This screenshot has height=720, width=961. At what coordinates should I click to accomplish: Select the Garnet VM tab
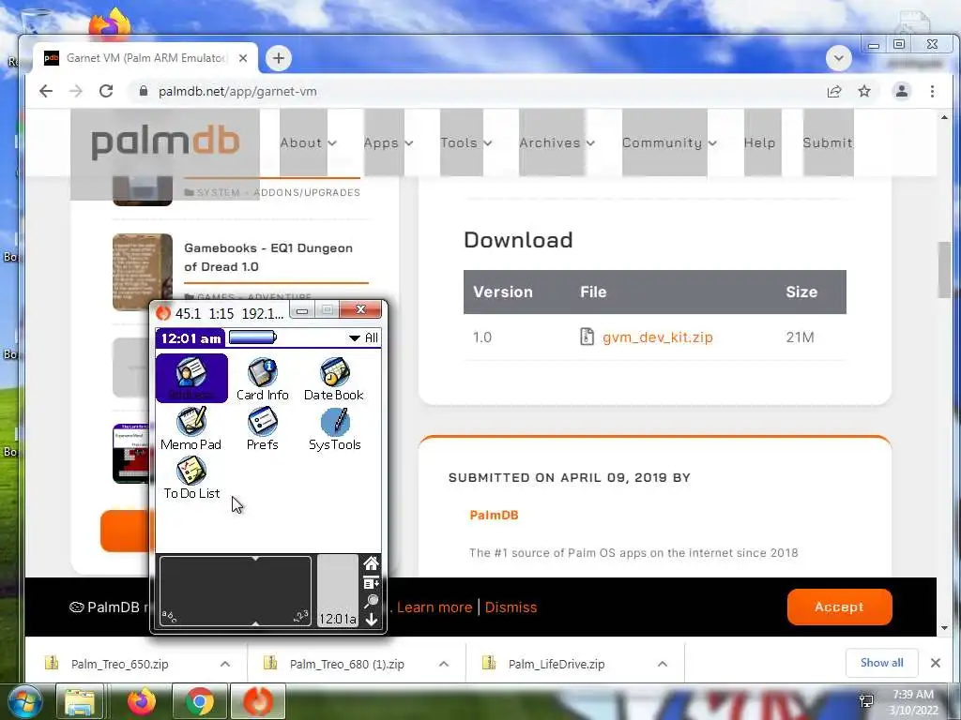click(x=145, y=58)
